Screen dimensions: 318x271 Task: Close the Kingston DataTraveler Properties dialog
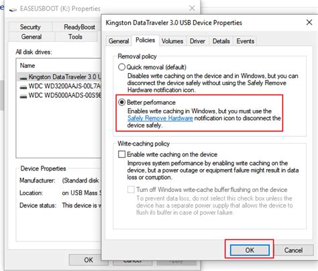coord(309,22)
